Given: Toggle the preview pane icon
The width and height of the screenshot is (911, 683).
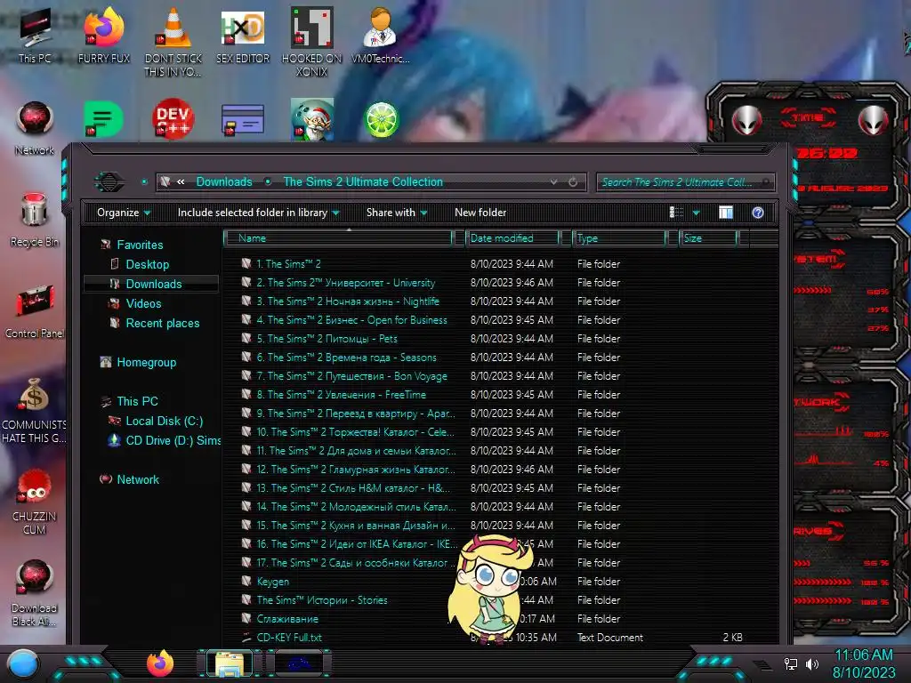Looking at the screenshot, I should [x=726, y=213].
